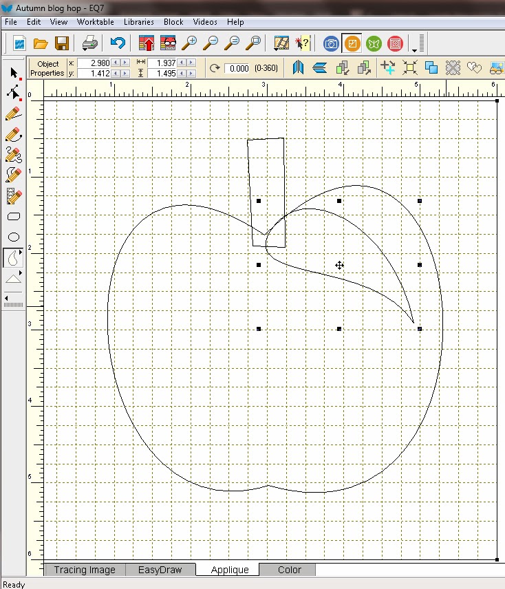Center the selection with the crosshair icon
Viewport: 505px width, 589px height.
point(388,67)
